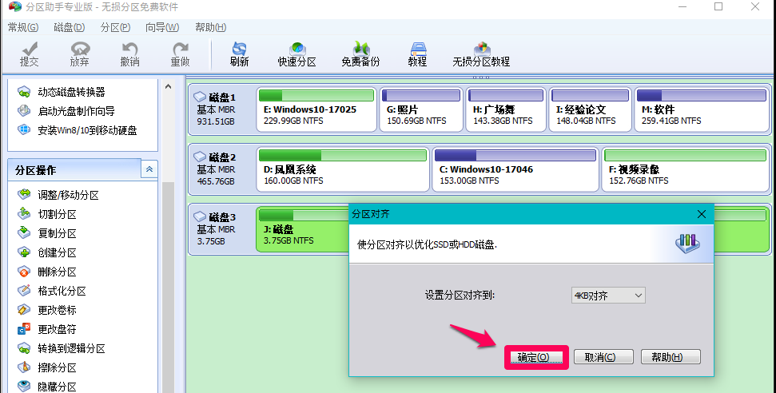
Task: Close the 分区对齐 dialog
Action: point(702,214)
